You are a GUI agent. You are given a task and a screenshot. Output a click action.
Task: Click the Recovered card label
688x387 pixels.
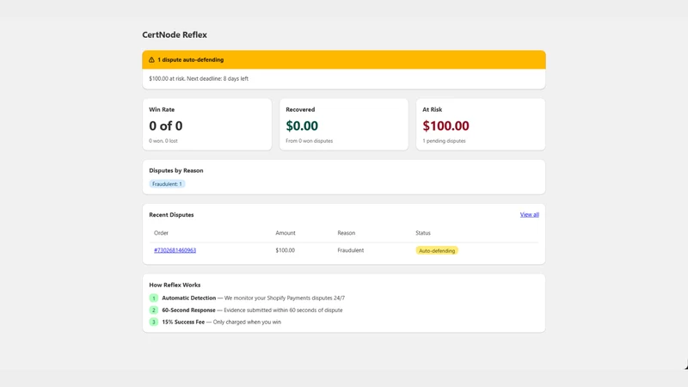point(300,110)
